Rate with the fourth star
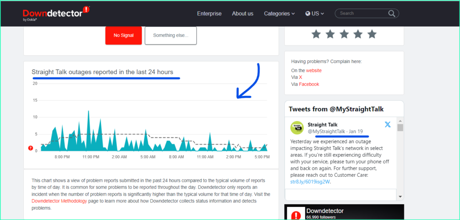460x220 pixels. 358,34
